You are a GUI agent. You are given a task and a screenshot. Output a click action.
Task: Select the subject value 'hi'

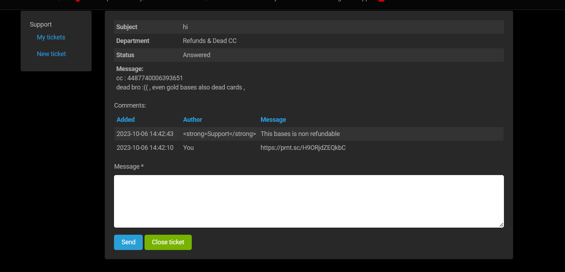coord(185,27)
